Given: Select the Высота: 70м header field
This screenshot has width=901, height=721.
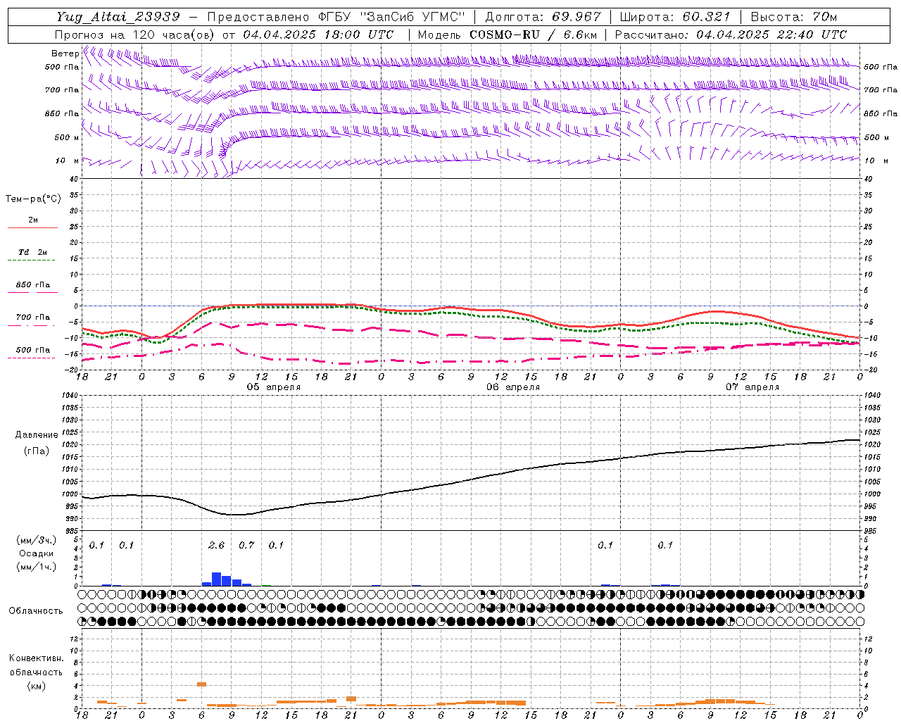Looking at the screenshot, I should tap(793, 16).
